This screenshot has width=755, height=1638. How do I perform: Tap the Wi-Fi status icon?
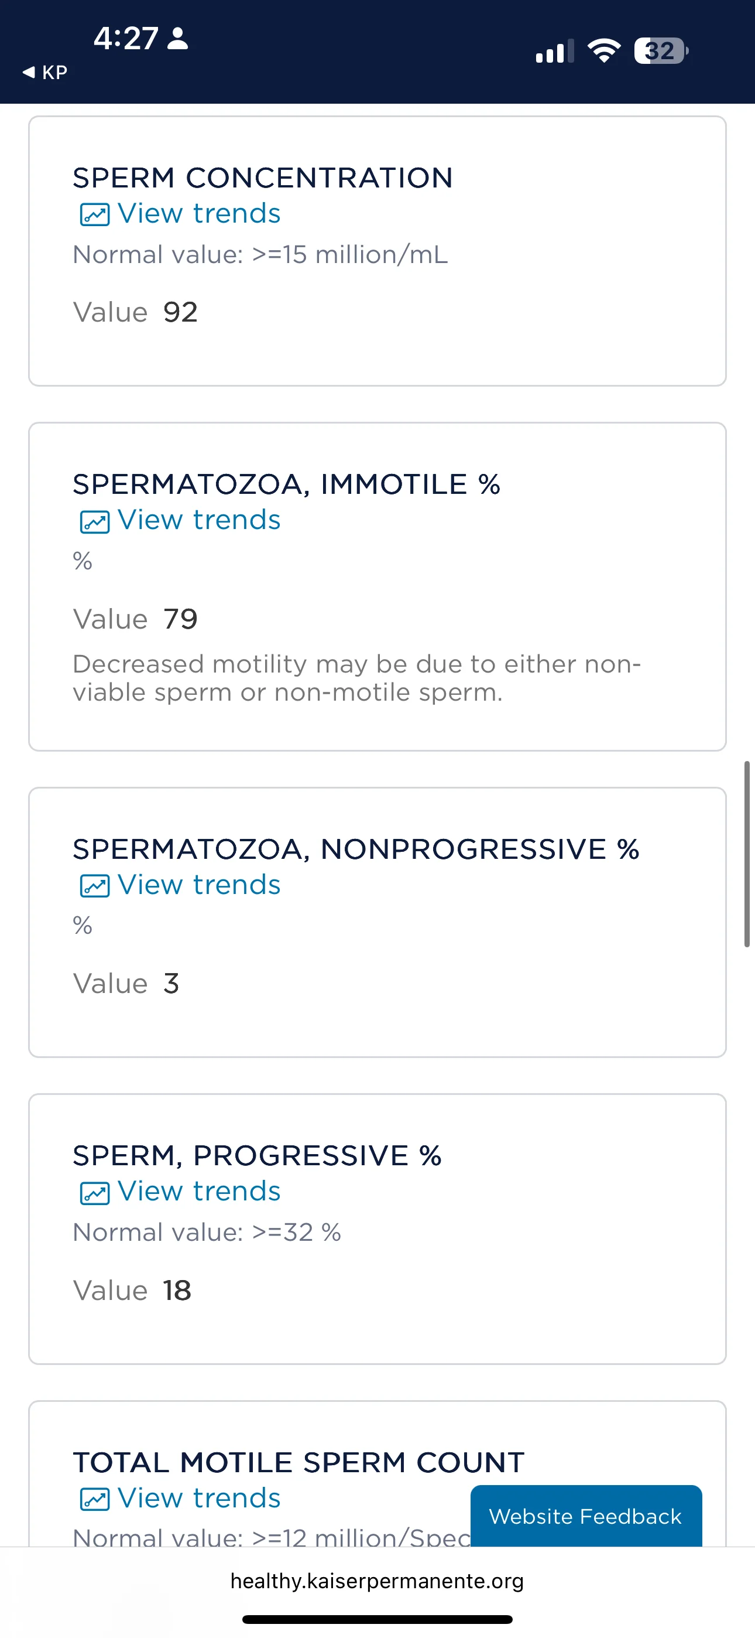[x=604, y=51]
